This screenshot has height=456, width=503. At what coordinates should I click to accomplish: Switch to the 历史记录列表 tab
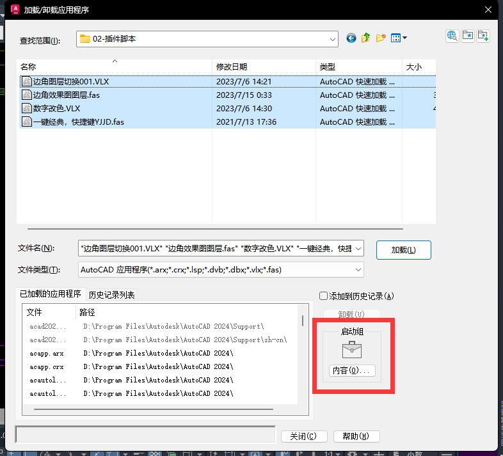tap(111, 295)
